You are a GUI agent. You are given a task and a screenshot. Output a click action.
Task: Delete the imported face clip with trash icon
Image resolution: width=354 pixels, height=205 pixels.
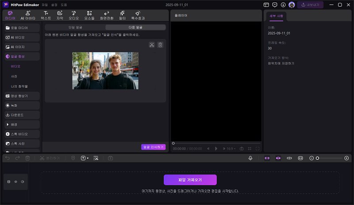[x=160, y=45]
